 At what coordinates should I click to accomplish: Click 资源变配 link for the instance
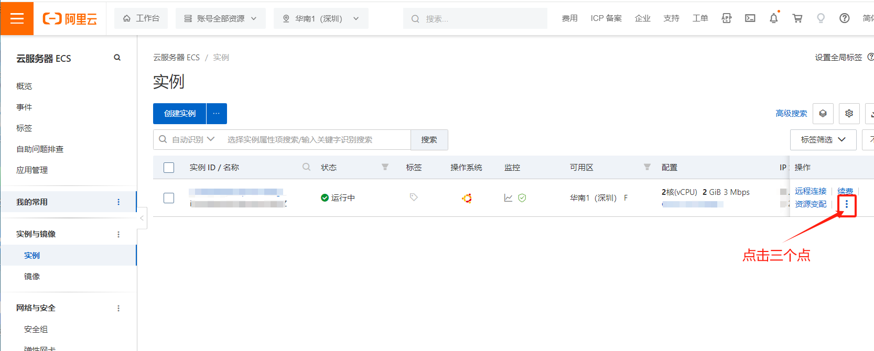point(811,204)
